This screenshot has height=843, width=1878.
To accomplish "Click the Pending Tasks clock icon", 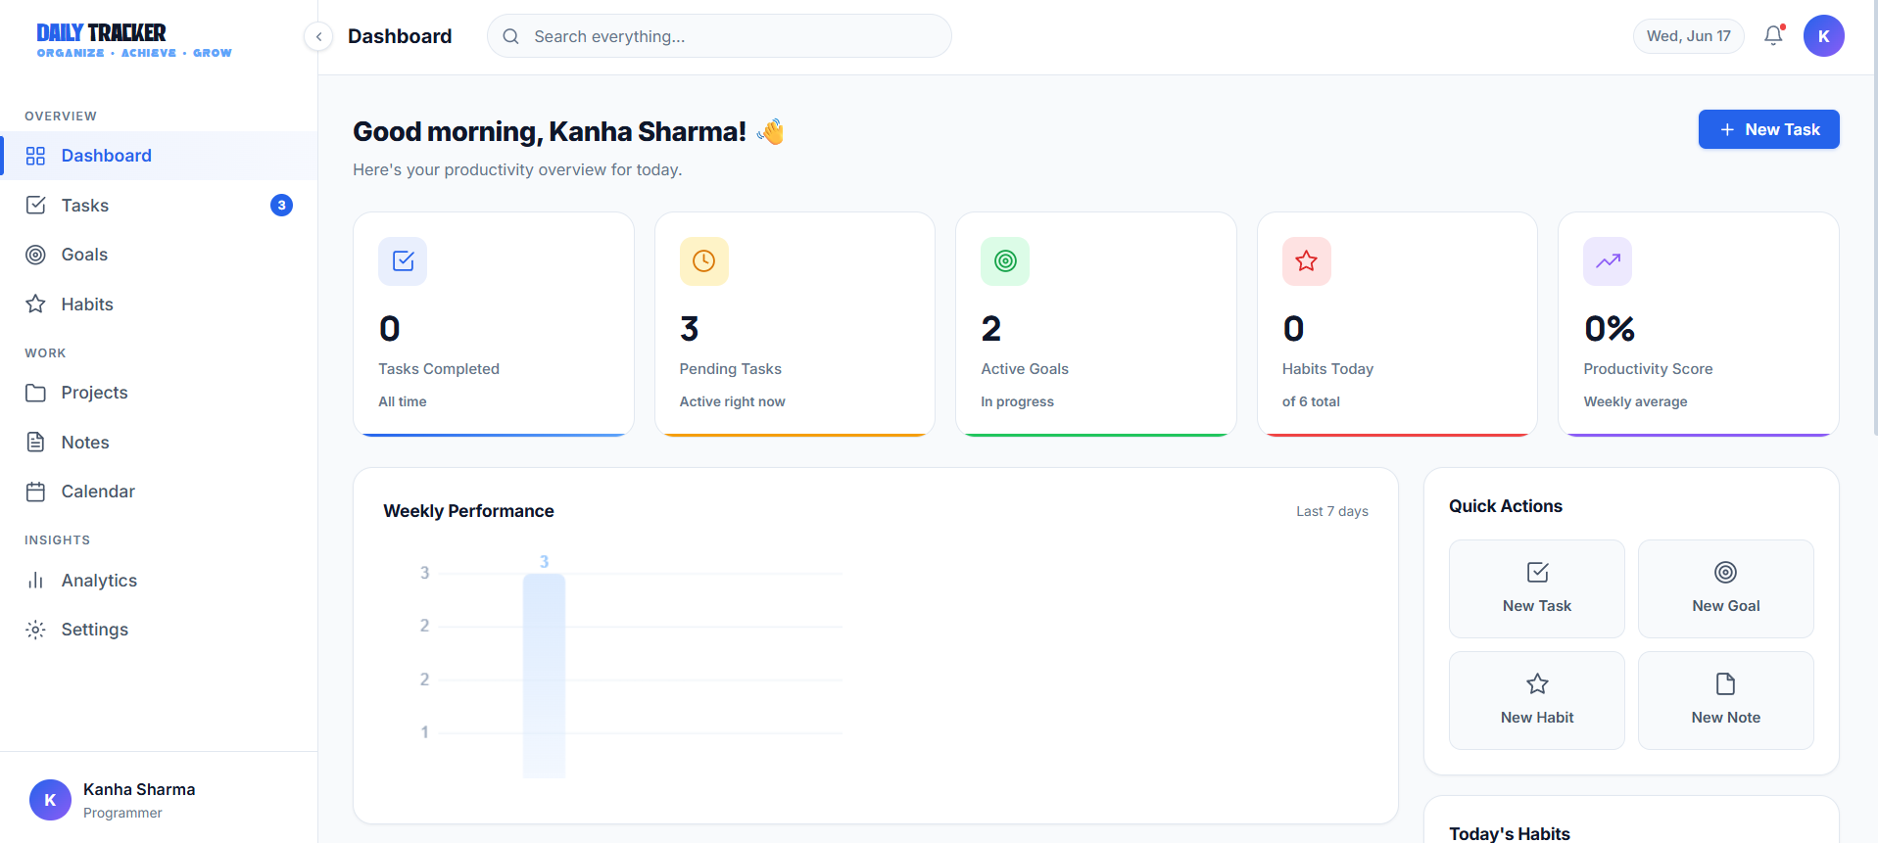I will pyautogui.click(x=703, y=261).
